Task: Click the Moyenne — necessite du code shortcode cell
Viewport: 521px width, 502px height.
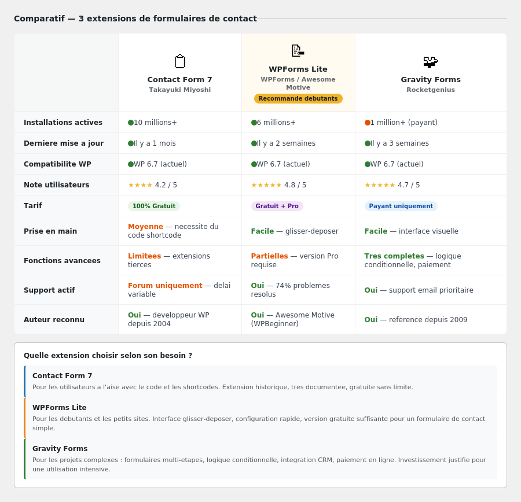Action: coord(180,231)
